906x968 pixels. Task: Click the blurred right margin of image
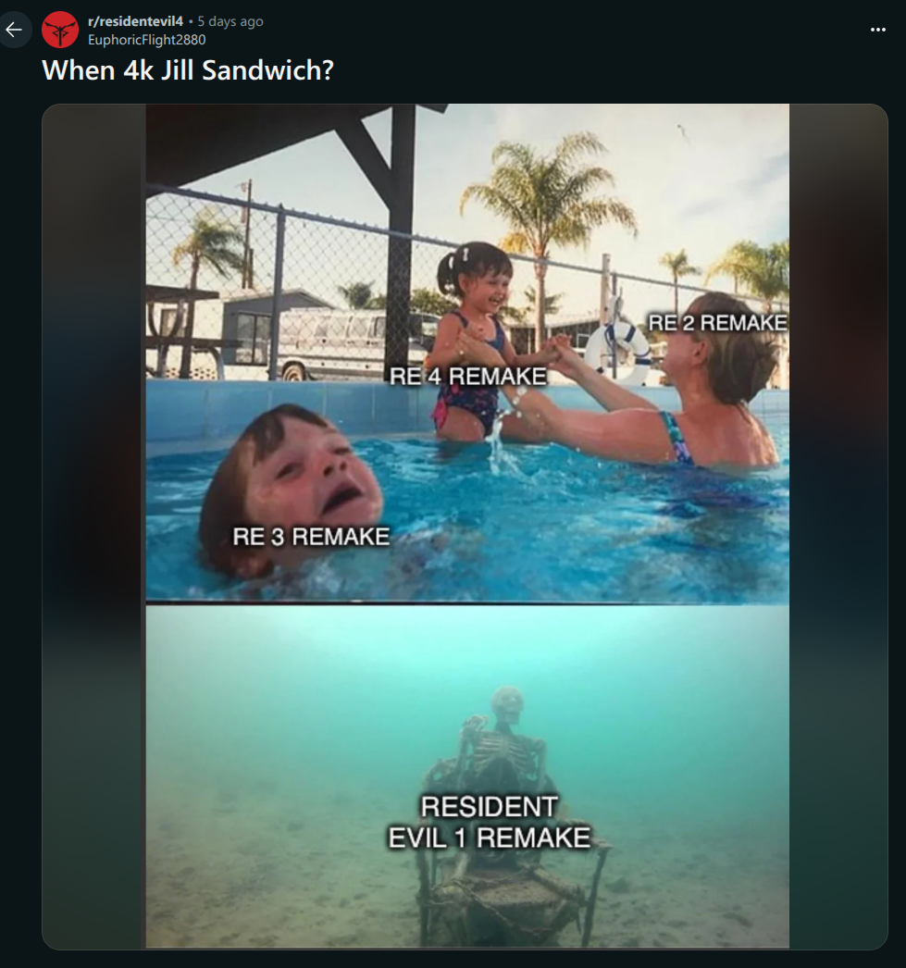pos(838,526)
